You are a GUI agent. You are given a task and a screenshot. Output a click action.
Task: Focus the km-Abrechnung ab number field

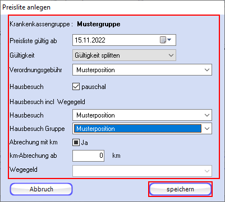(x=88, y=156)
